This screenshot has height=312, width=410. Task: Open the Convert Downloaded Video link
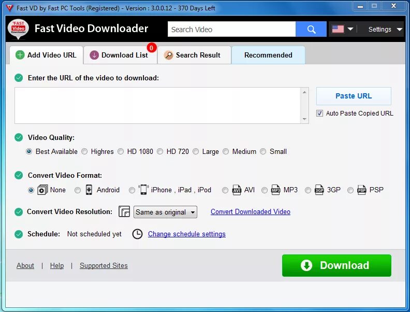tap(251, 211)
